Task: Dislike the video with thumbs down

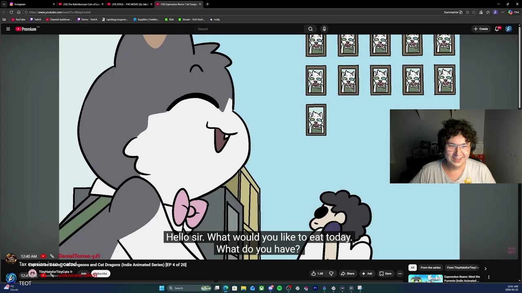Action: (331, 273)
